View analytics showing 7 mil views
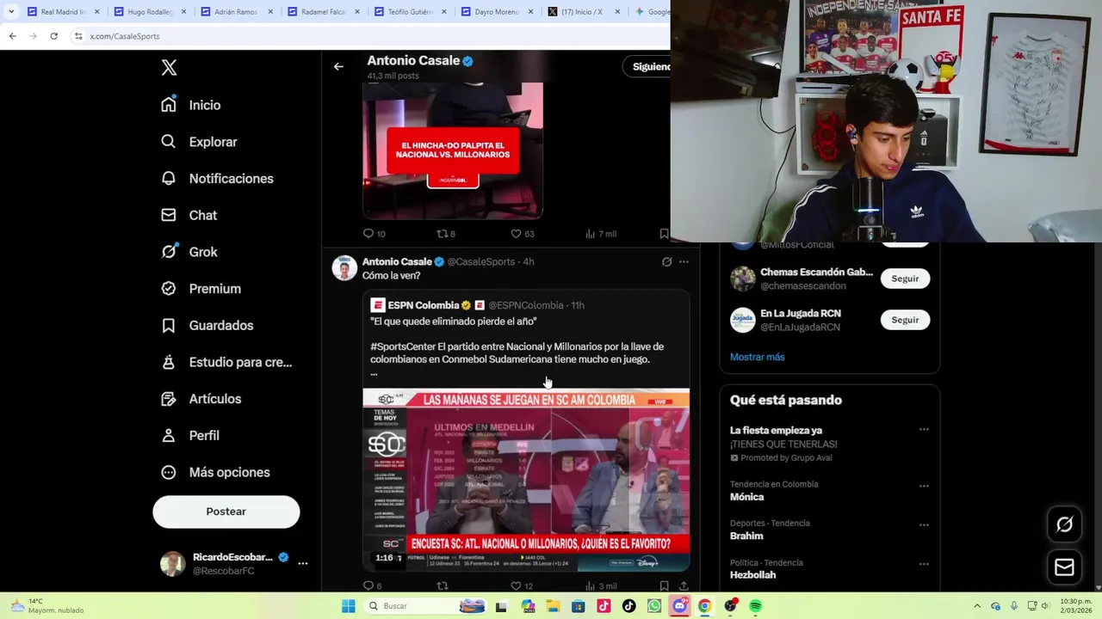 (x=600, y=234)
